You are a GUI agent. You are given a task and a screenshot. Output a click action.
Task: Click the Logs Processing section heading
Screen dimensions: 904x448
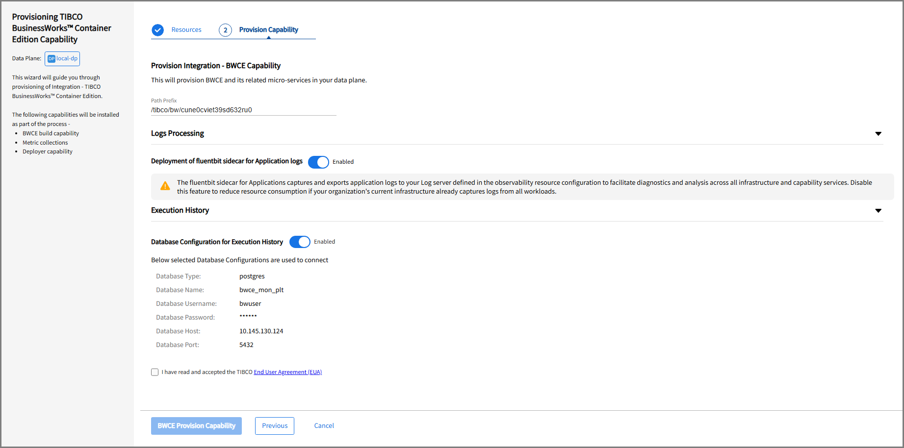[x=178, y=133]
